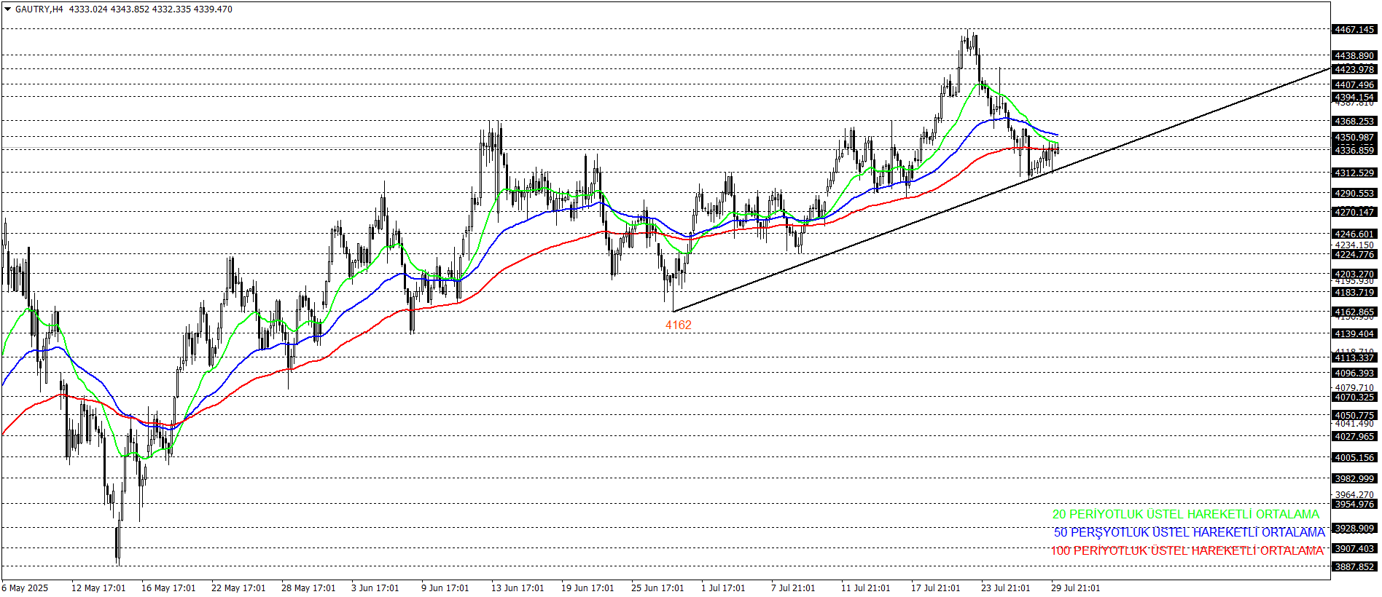The width and height of the screenshot is (1382, 597).
Task: Click the 4423.978 price level label
Action: [x=1354, y=70]
